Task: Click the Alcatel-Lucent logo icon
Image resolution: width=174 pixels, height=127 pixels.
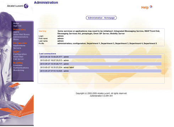Action: pos(26,6)
